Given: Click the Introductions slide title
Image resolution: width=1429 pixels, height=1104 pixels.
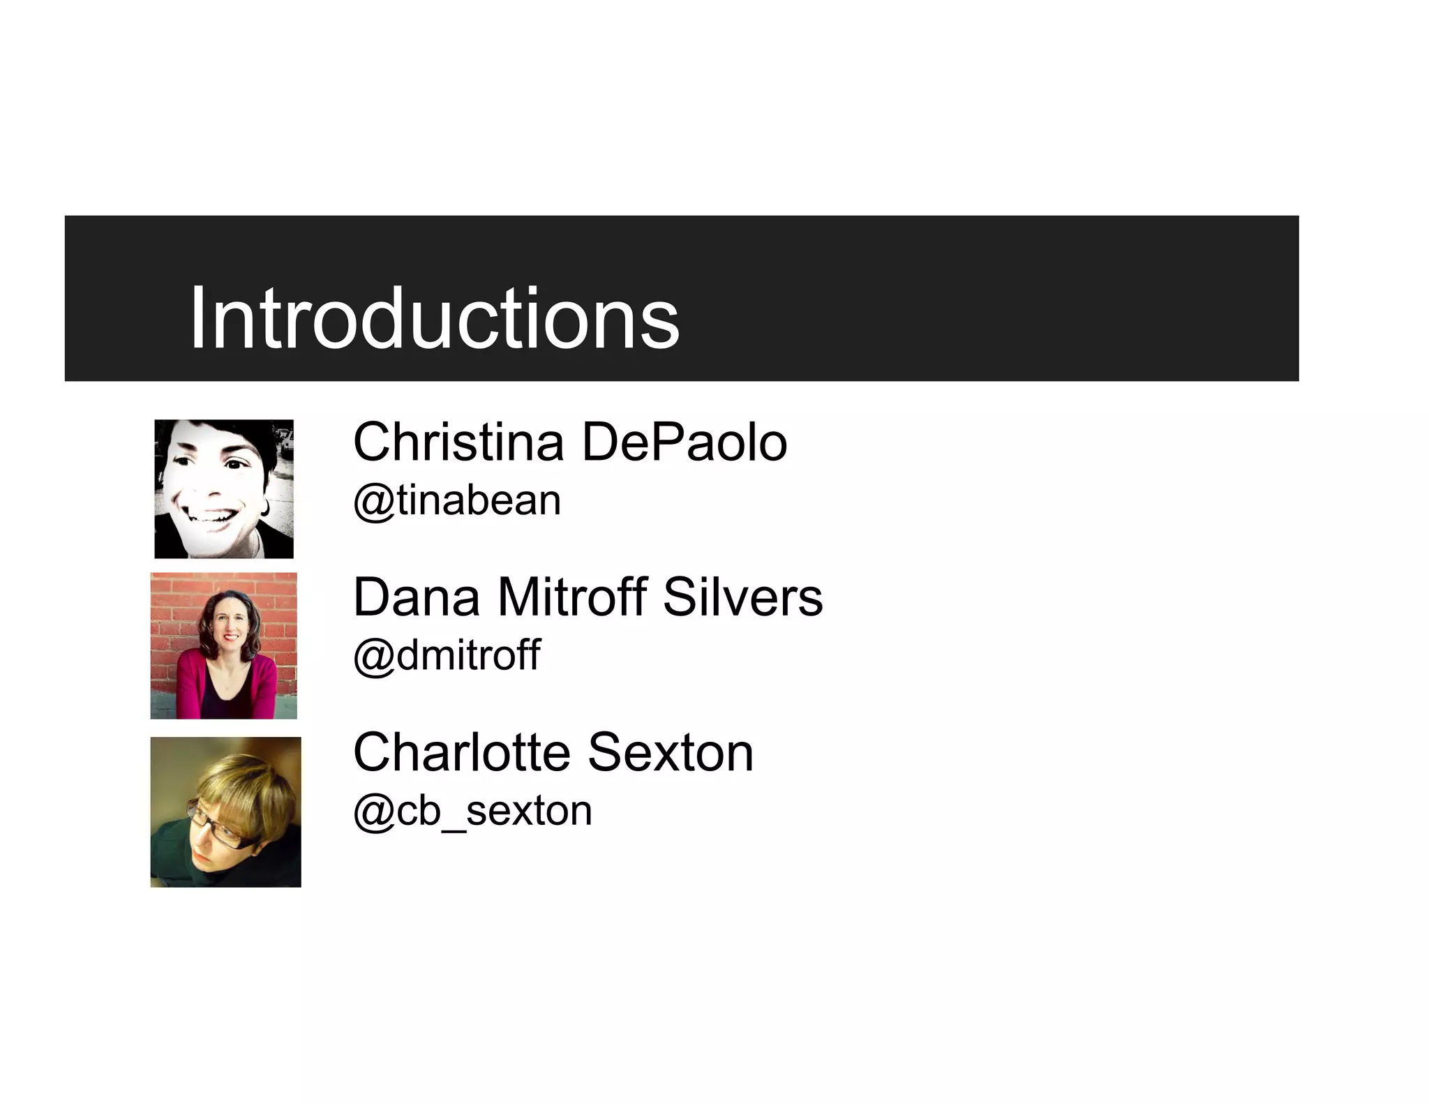Looking at the screenshot, I should click(434, 318).
